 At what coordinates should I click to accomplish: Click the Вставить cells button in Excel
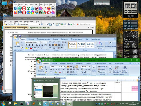[102, 67]
